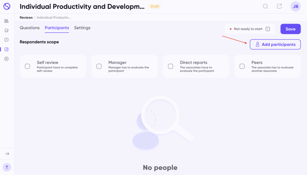This screenshot has height=175, width=307.
Task: Open the hexagon settings icon in sidebar
Action: point(7,59)
